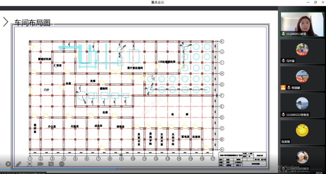This screenshot has height=174, width=326.
Task: Select the pen annotation tool
Action: 19,164
